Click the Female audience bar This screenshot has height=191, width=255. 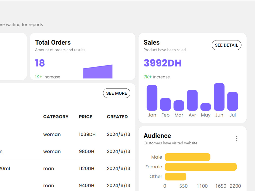201,167
